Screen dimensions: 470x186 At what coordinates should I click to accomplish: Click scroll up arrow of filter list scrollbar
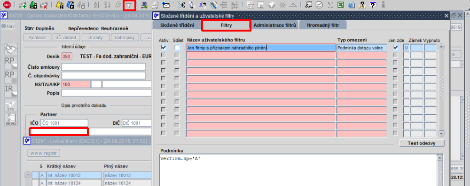pyautogui.click(x=441, y=47)
